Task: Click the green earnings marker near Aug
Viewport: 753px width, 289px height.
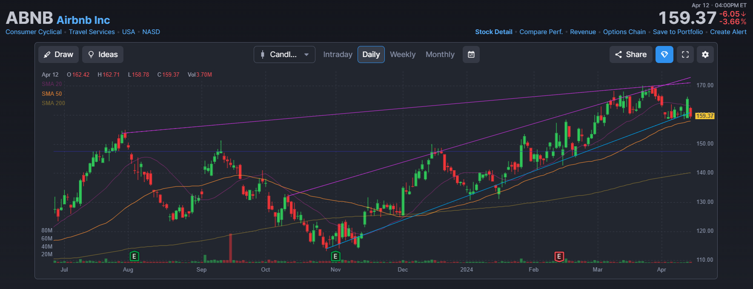Action: tap(134, 256)
